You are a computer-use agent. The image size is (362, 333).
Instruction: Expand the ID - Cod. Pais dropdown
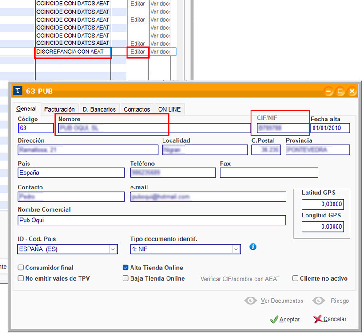pos(112,249)
